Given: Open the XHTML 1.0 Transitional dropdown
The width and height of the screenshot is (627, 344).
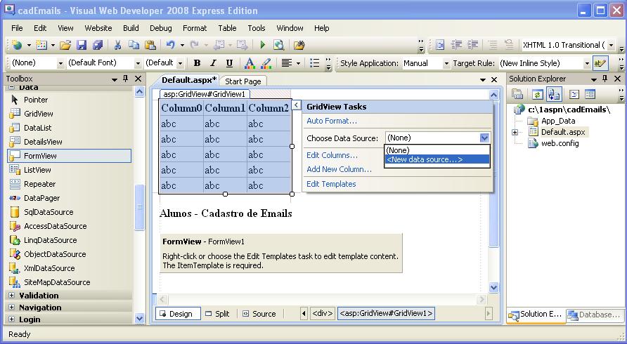Looking at the screenshot, I should [x=611, y=45].
